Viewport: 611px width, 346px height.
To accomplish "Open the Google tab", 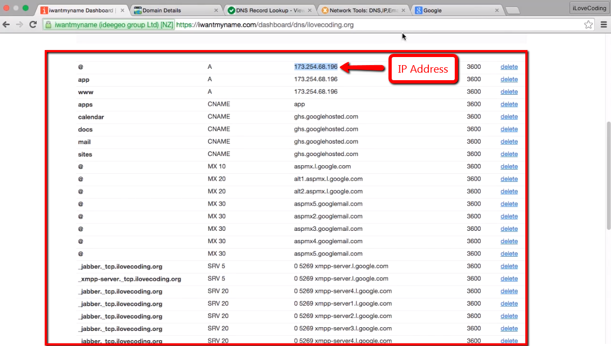I will pyautogui.click(x=453, y=10).
